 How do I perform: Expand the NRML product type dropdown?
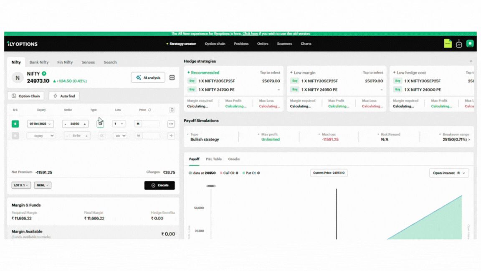[x=43, y=185]
